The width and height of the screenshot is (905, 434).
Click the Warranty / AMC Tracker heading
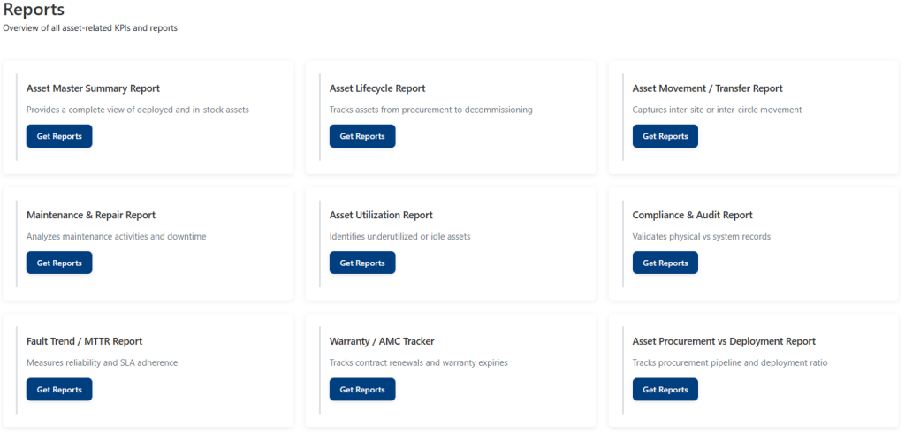tap(382, 341)
